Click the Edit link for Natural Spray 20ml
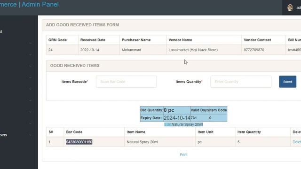The height and width of the screenshot is (169, 301). 167,124
